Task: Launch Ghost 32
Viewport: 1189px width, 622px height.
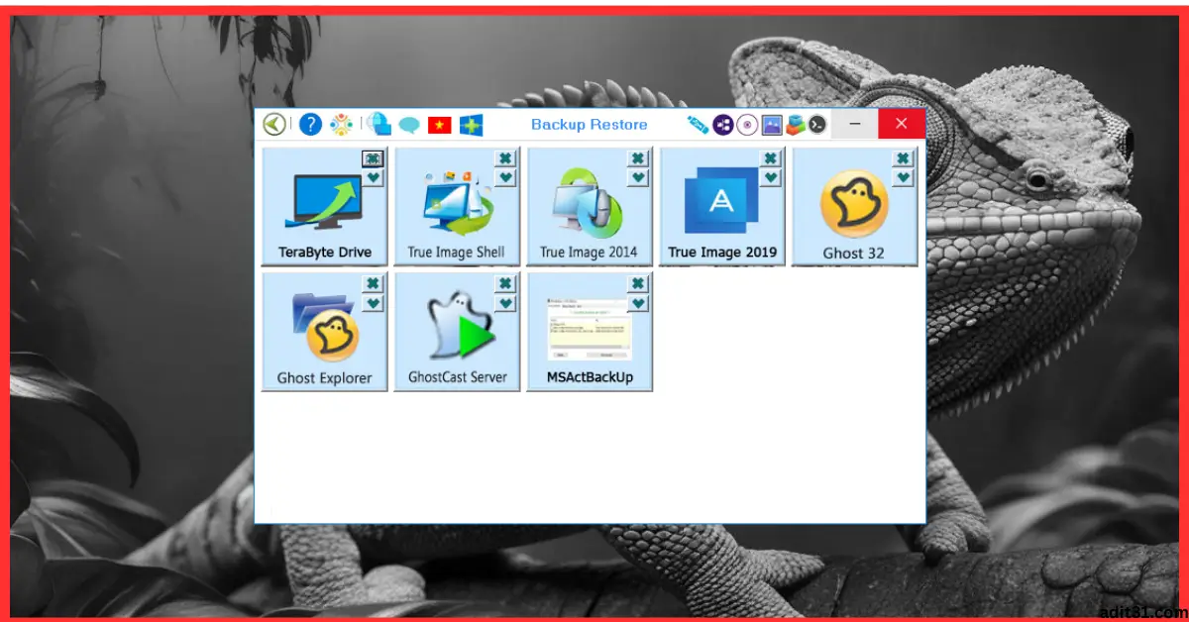Action: 855,207
